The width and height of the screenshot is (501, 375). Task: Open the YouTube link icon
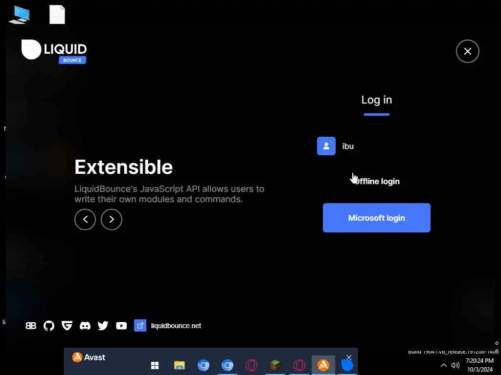(121, 326)
